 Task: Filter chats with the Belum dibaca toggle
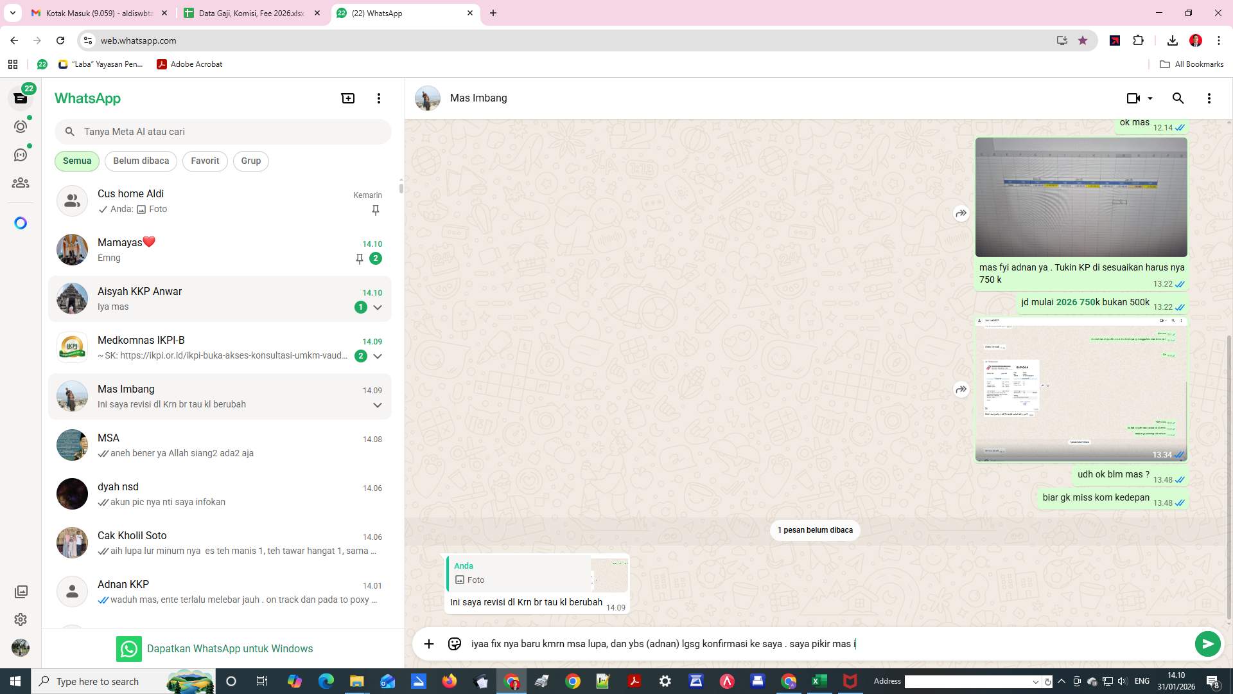click(141, 161)
